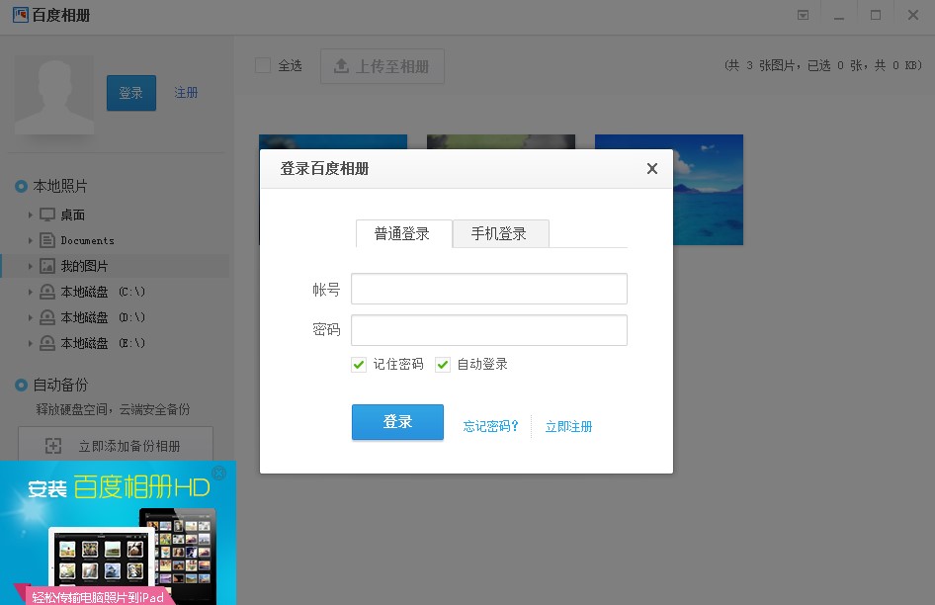
Task: Select the third ocean photo thumbnail
Action: pos(708,190)
